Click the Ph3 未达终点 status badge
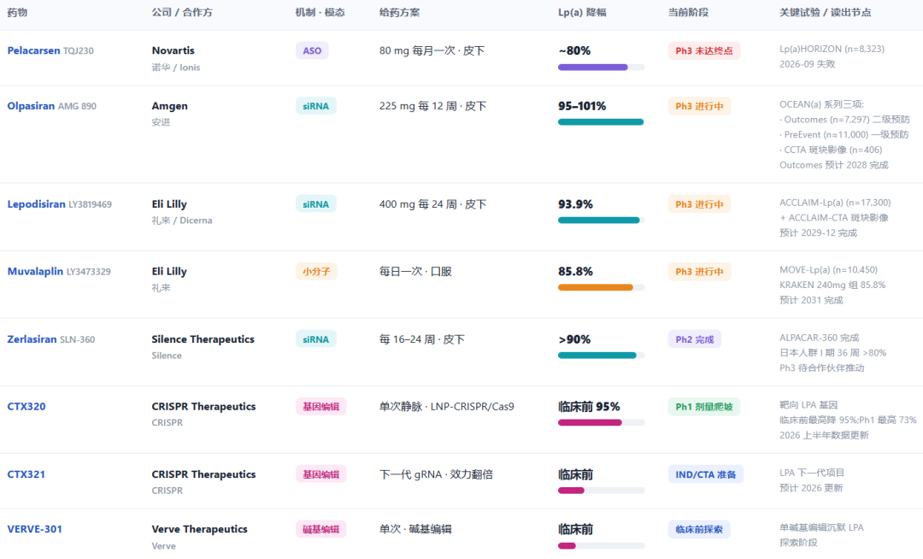The width and height of the screenshot is (923, 559). (704, 50)
